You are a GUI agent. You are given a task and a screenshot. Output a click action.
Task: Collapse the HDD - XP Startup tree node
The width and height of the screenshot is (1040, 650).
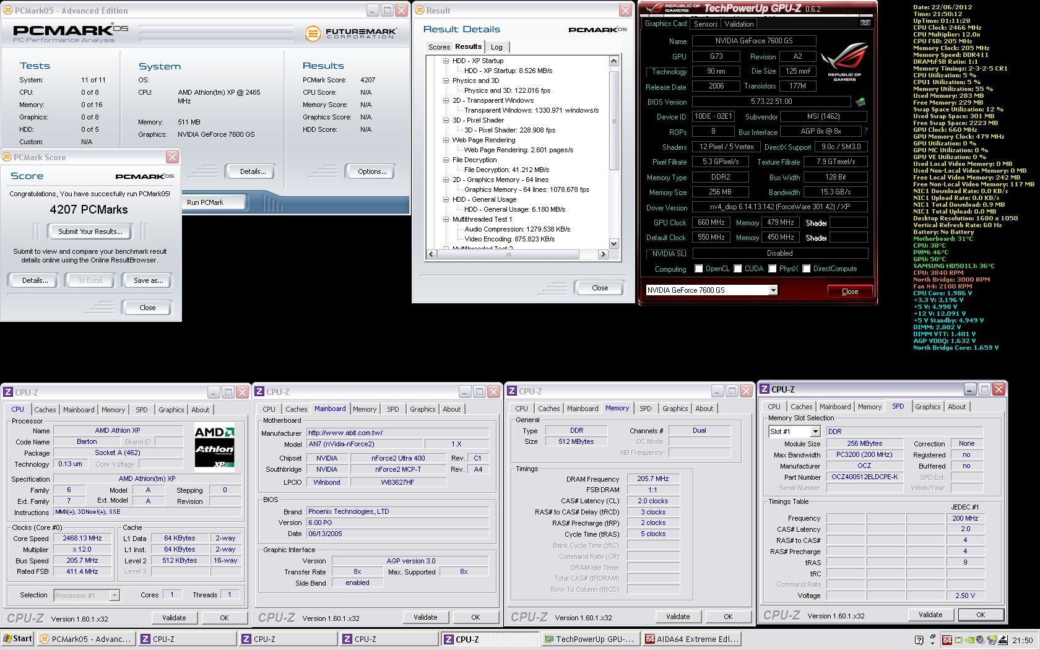click(x=446, y=61)
